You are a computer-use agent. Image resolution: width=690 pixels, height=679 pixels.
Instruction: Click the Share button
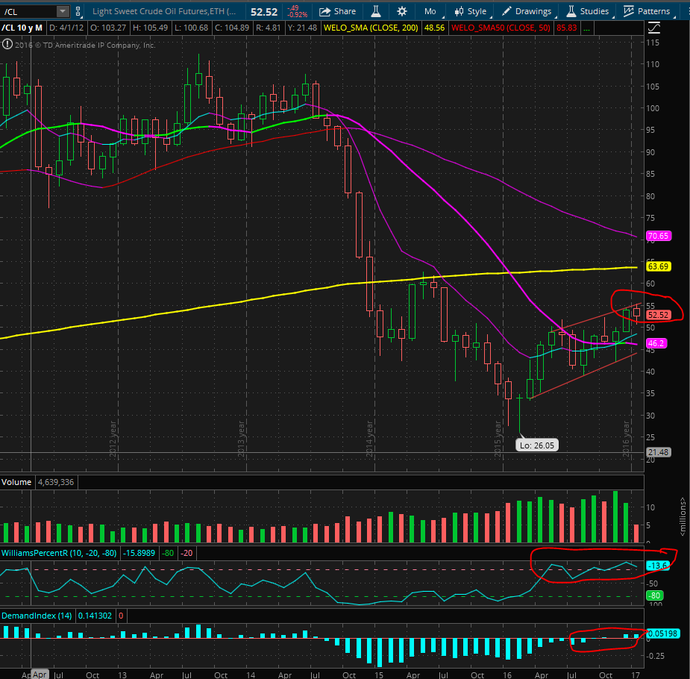tap(337, 11)
